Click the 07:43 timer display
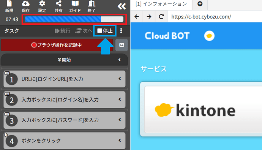Screen dimensions: 262x150 12,19
